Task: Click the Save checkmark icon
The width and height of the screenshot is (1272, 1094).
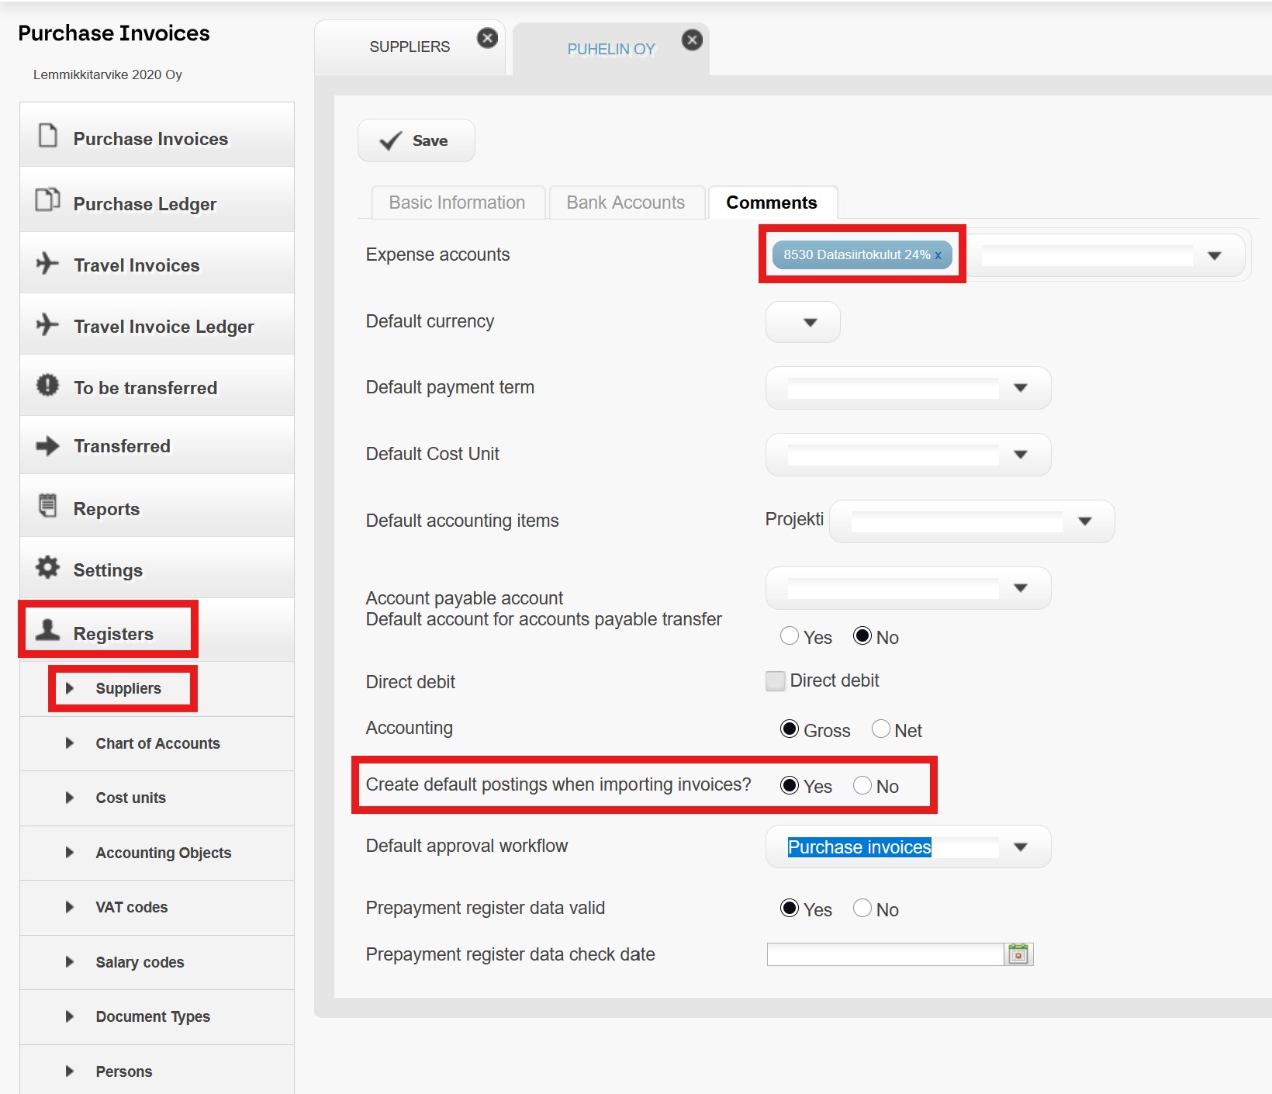Action: pos(390,140)
